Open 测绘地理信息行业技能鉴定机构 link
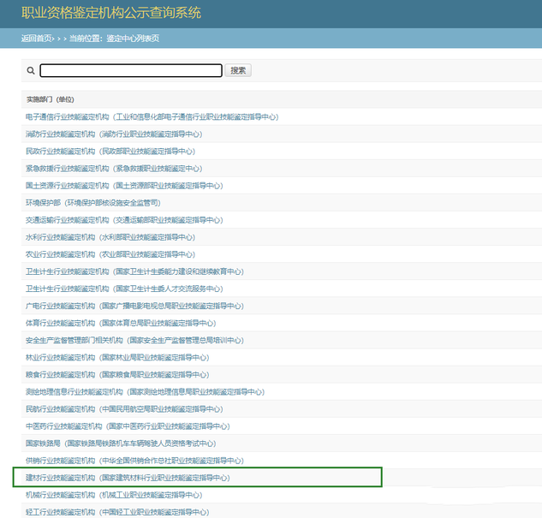This screenshot has width=542, height=518. tap(145, 392)
